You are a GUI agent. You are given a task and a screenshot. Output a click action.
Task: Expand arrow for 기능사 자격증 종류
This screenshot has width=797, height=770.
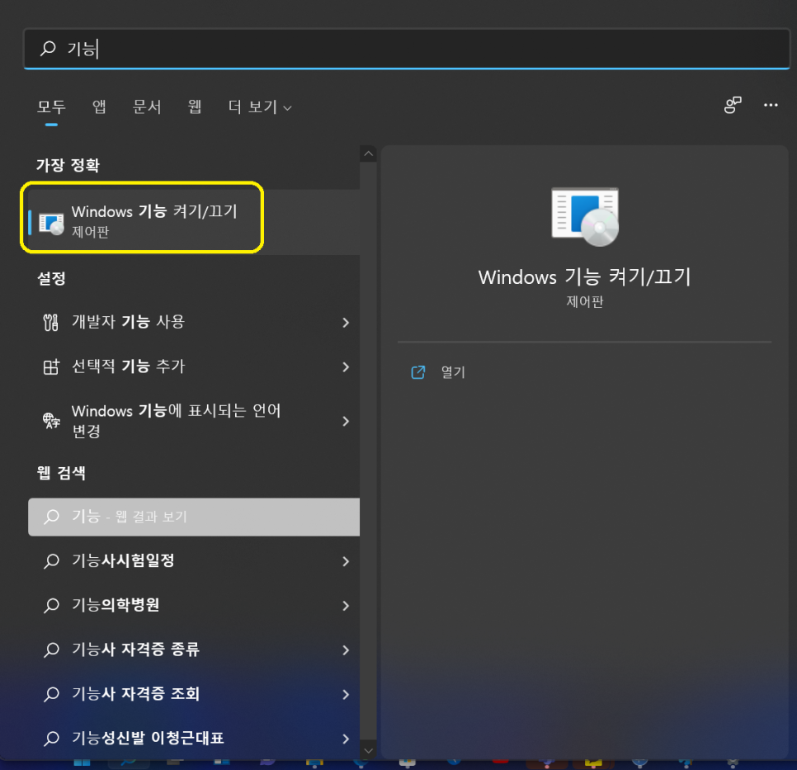(346, 650)
